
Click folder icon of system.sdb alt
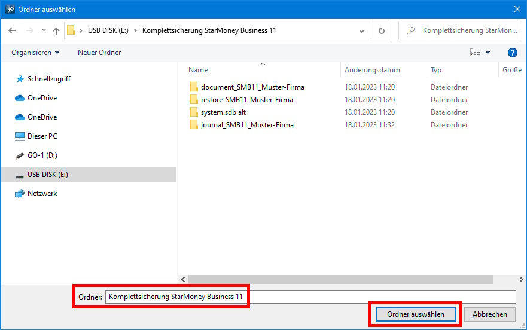point(194,112)
